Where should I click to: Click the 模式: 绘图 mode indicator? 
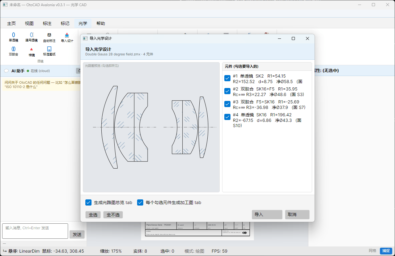click(x=194, y=251)
